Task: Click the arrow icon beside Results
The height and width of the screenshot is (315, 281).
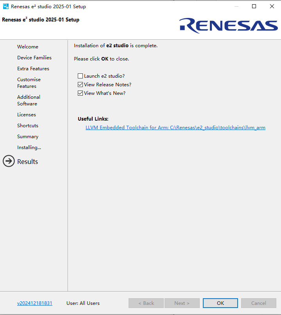Action: 9,161
